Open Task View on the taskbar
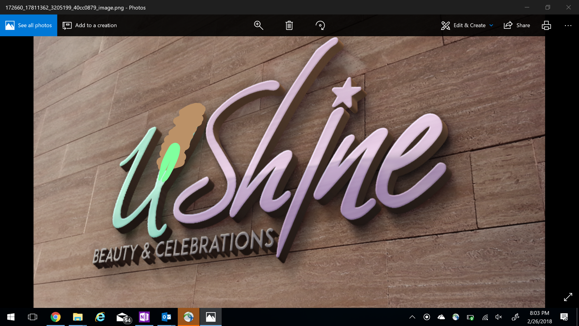 (x=32, y=317)
